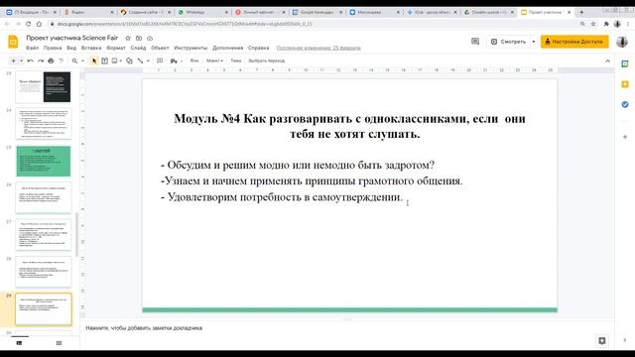This screenshot has width=635, height=357.
Task: Add a new slide with plus button
Action: (x=13, y=60)
